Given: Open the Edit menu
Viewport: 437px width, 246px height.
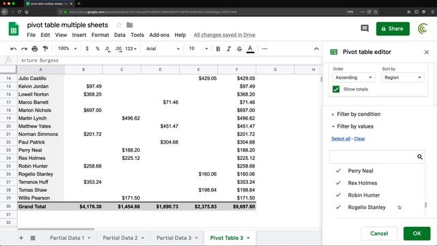Looking at the screenshot, I should [x=45, y=35].
